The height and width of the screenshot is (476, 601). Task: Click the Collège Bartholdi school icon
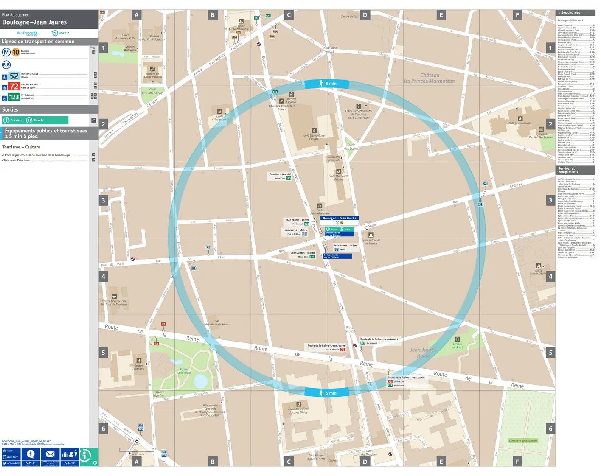point(138,361)
